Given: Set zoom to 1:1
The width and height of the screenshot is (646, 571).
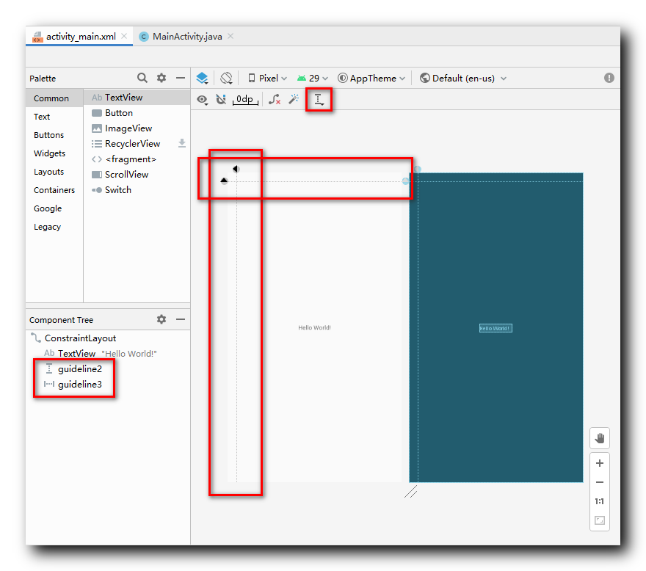Looking at the screenshot, I should point(600,501).
